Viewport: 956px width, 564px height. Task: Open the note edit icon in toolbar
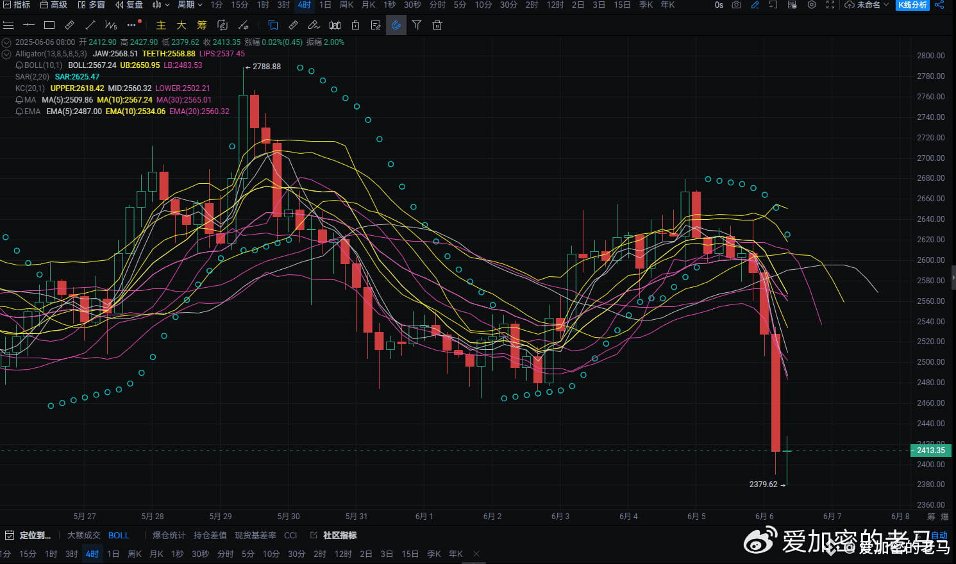(x=376, y=25)
